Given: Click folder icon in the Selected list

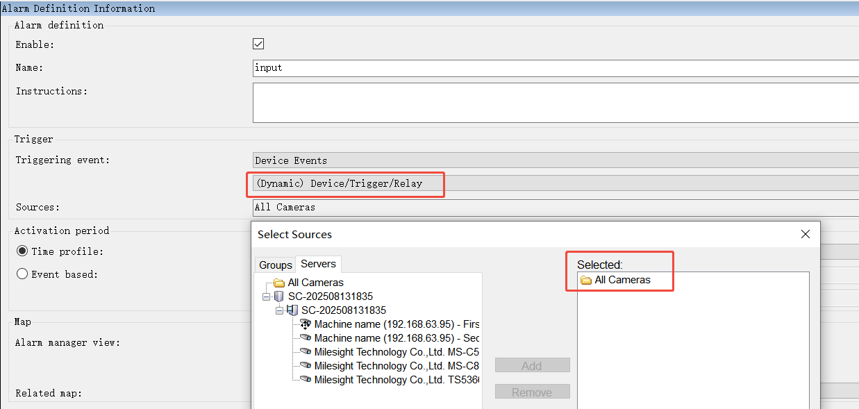Looking at the screenshot, I should click(585, 280).
